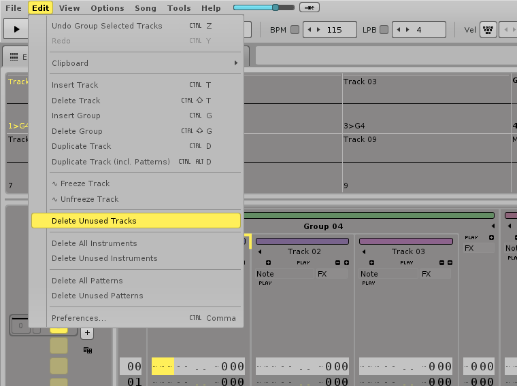Adjust the master volume slider
517x386 pixels.
click(264, 7)
